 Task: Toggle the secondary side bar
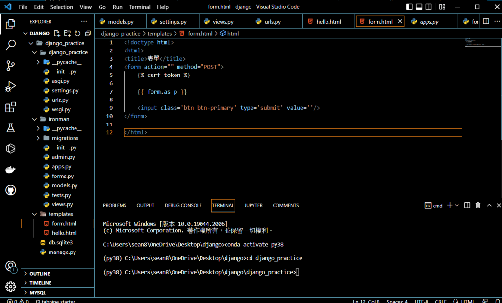[x=428, y=7]
